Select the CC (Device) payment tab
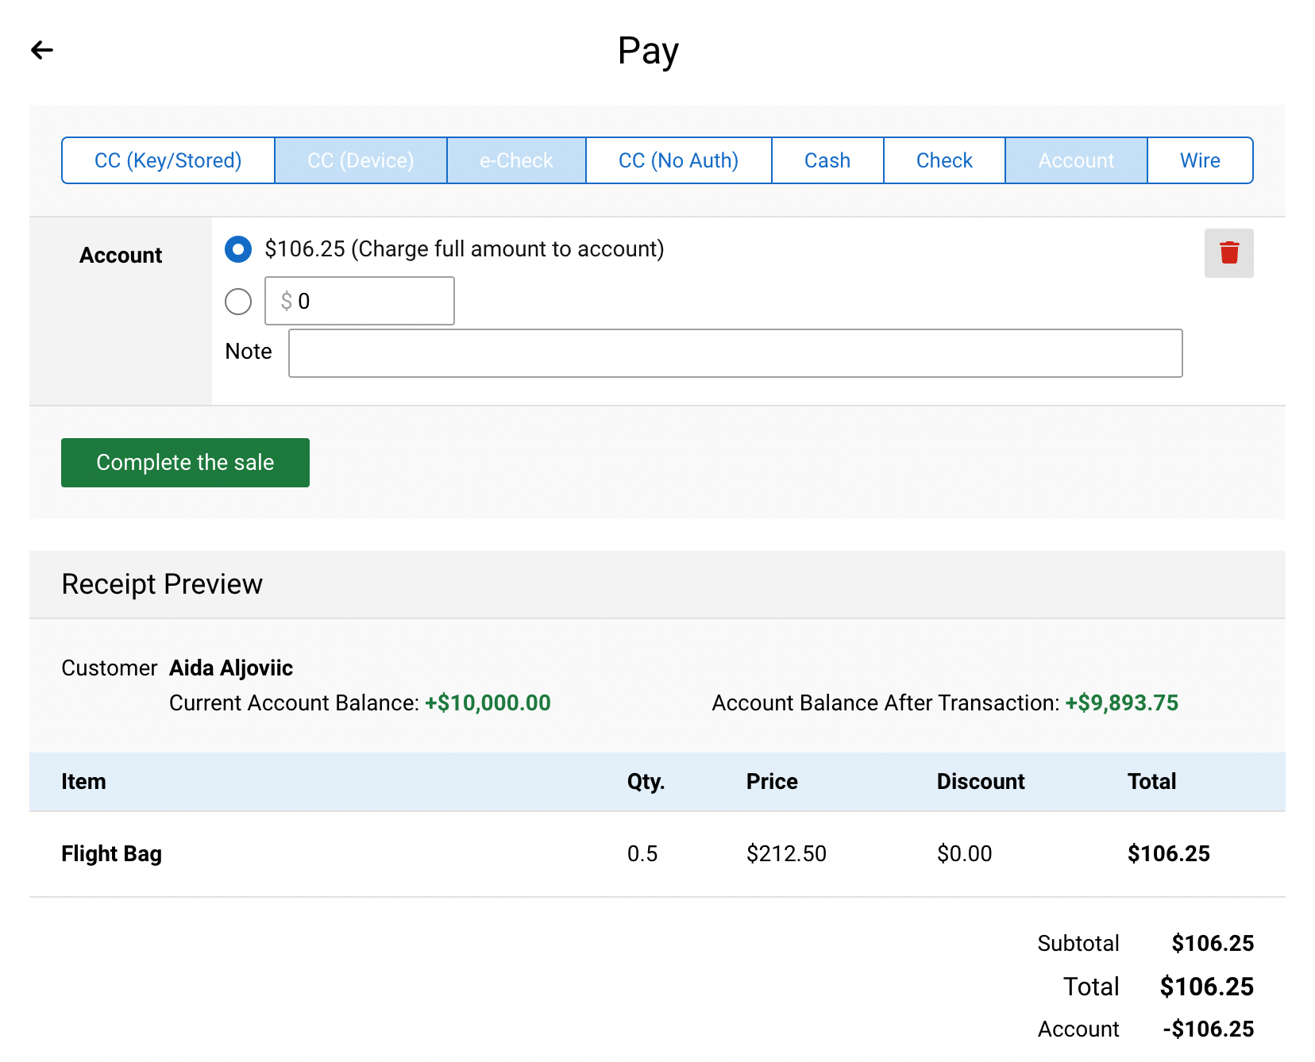The image size is (1315, 1062). pyautogui.click(x=361, y=160)
